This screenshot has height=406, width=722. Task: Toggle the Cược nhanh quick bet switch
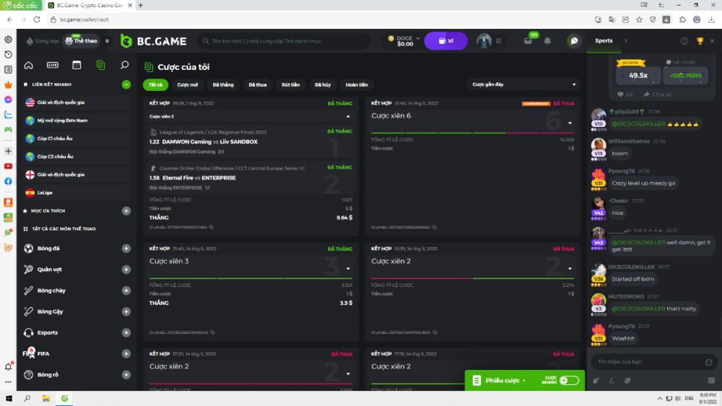coord(568,380)
